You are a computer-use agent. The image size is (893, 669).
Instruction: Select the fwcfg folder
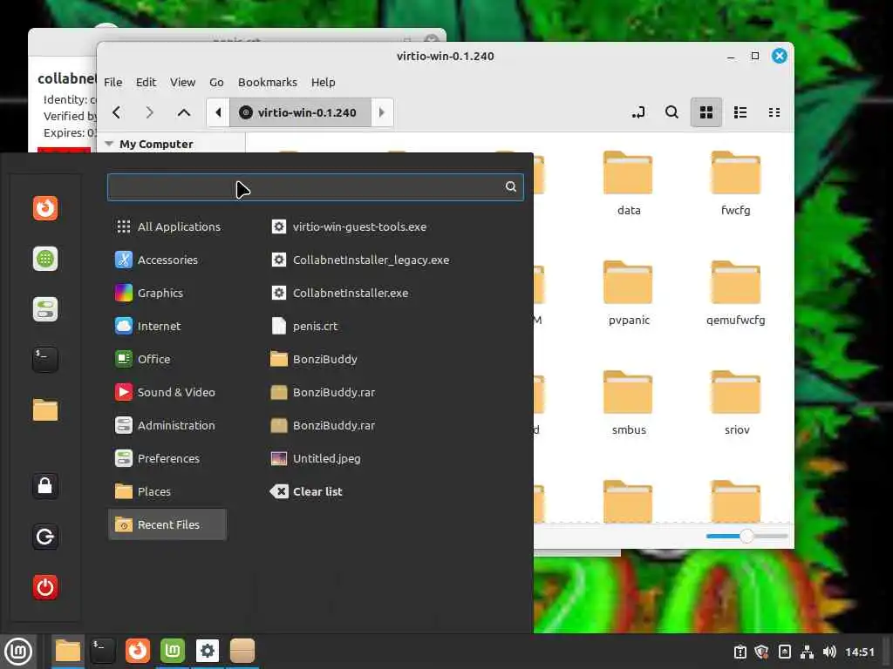735,183
